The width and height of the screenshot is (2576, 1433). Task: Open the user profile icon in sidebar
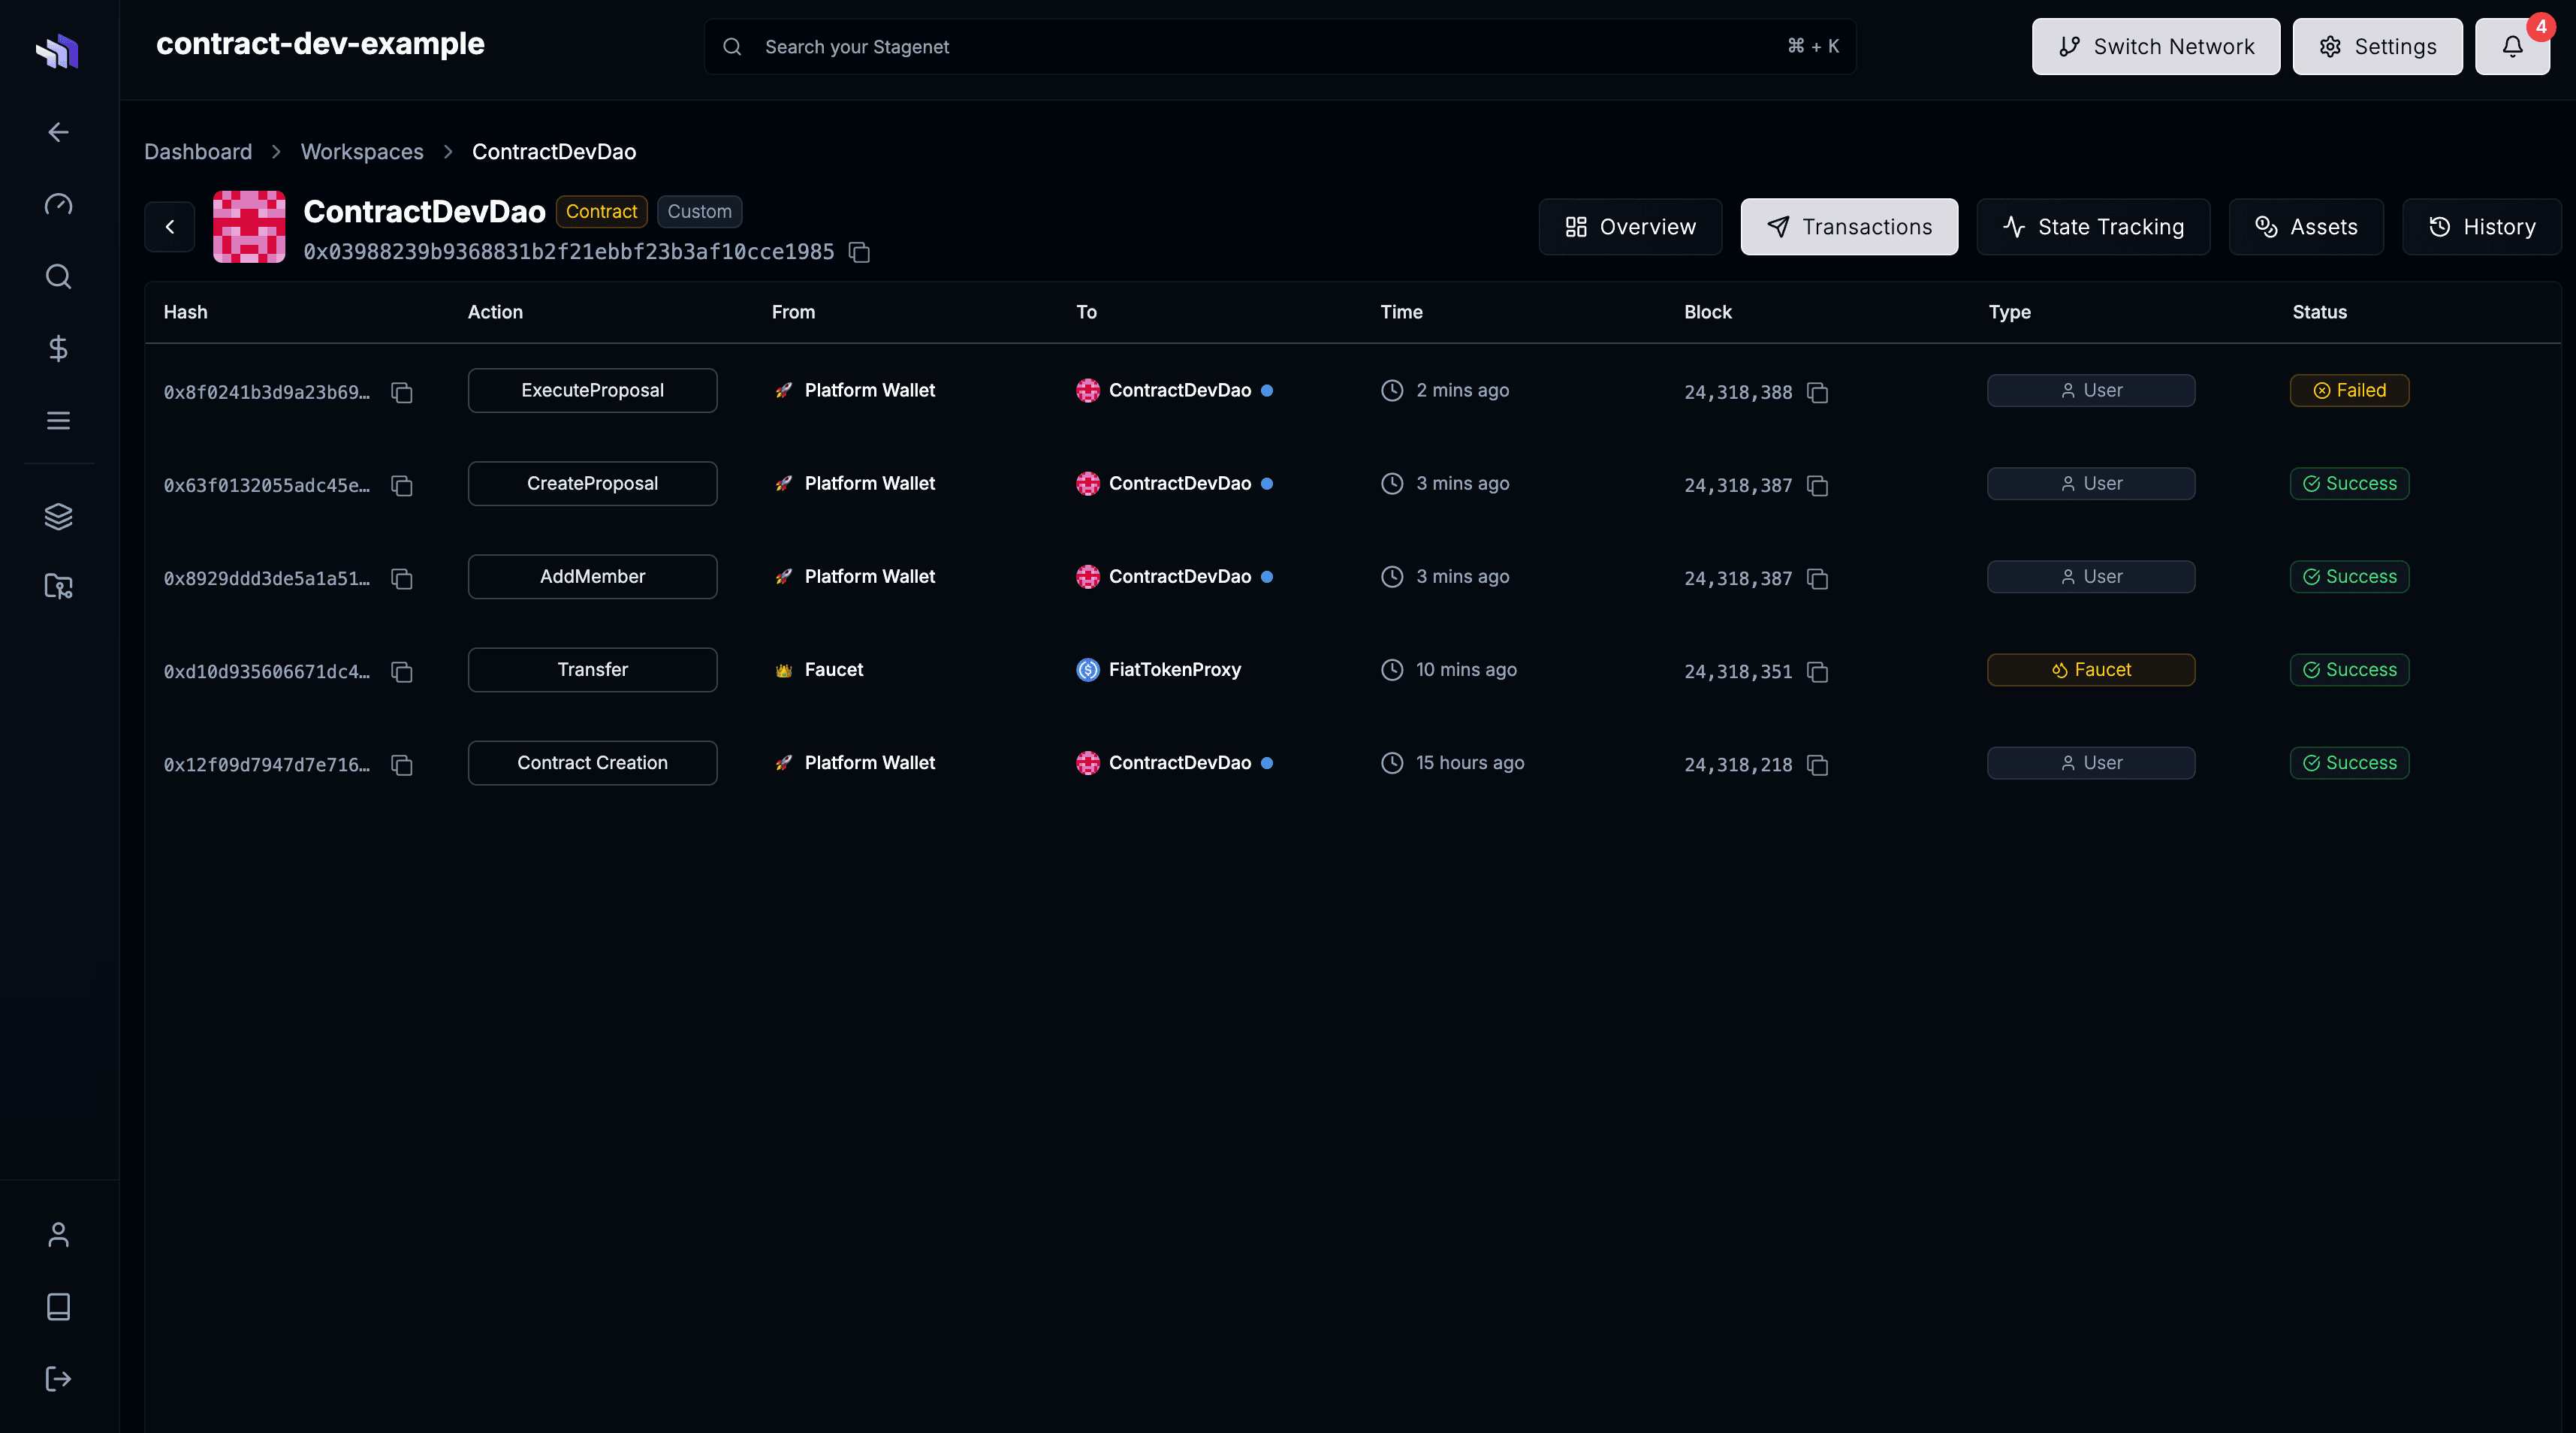tap(57, 1234)
